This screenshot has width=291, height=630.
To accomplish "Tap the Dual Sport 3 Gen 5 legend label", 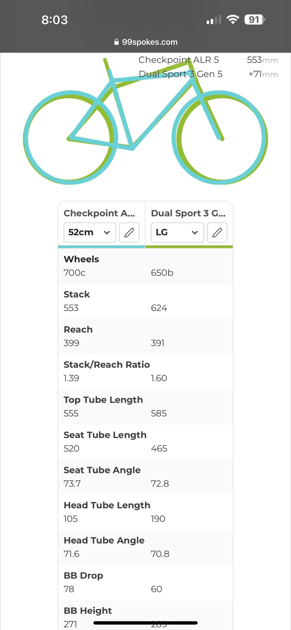I will pos(181,74).
